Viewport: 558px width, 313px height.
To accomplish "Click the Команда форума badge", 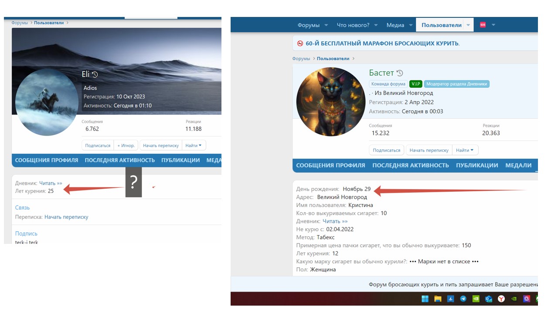I will pos(388,84).
